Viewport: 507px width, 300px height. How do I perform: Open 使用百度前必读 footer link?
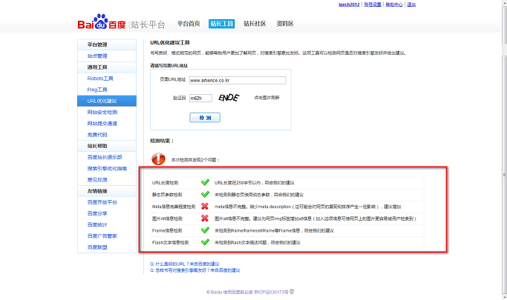point(238,292)
